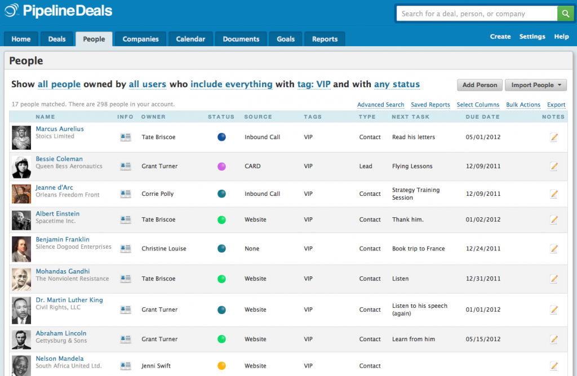The image size is (577, 376).
Task: Open the notes pencil for Albert Einstein
Action: click(553, 220)
